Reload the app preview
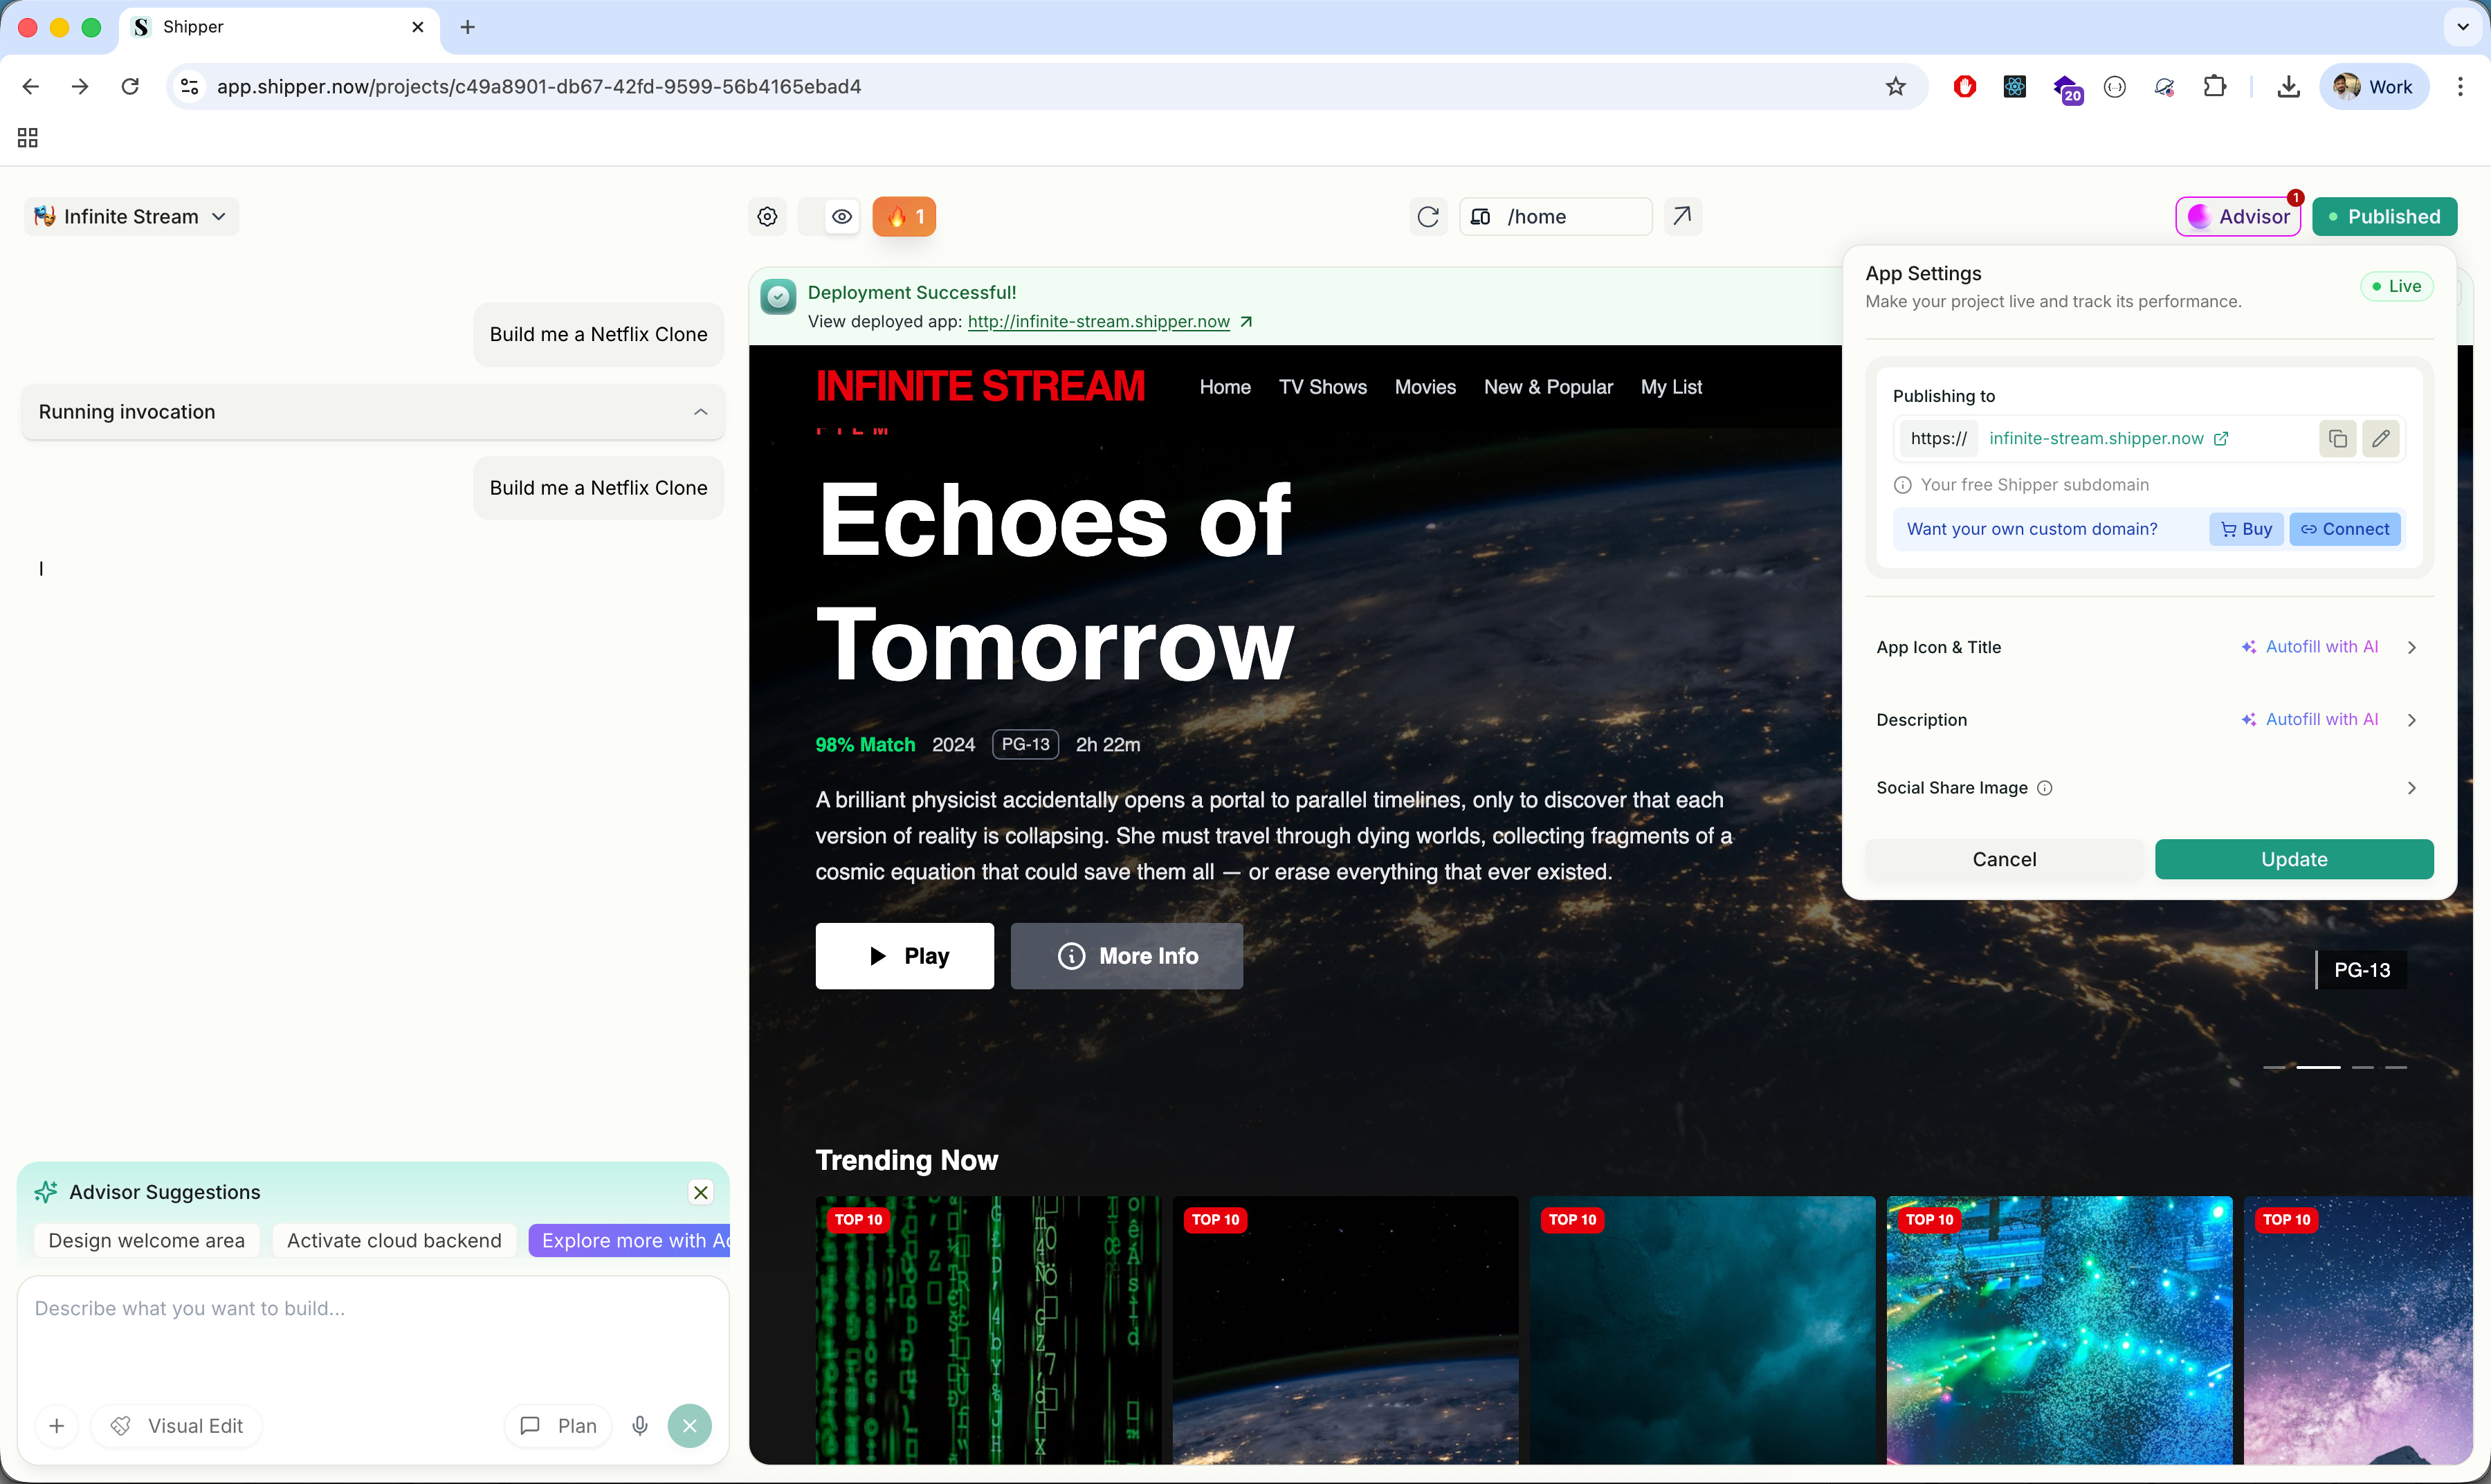Image resolution: width=2491 pixels, height=1484 pixels. click(1428, 217)
